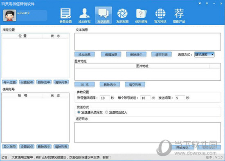Click 状态 header in location list

point(55,36)
